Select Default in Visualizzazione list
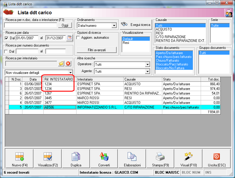Screen dimensions: 235x178 (136, 39)
